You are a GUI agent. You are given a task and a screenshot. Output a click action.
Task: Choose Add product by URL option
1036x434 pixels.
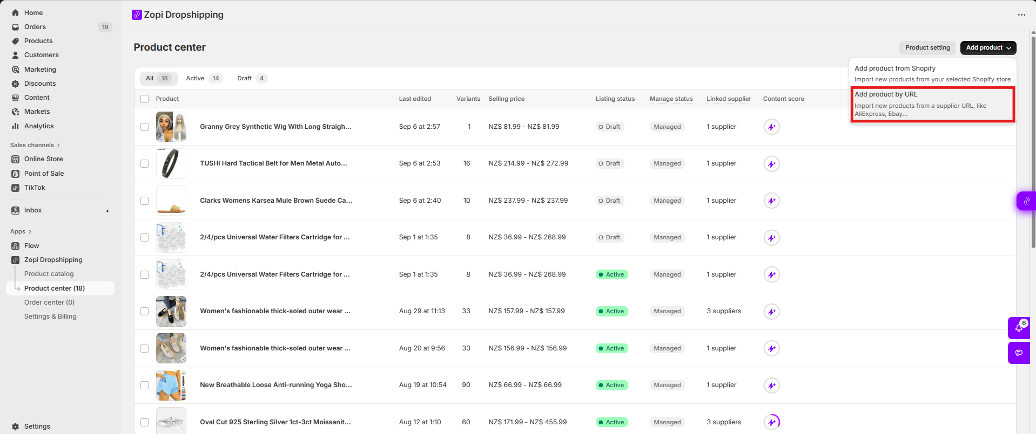pos(932,104)
